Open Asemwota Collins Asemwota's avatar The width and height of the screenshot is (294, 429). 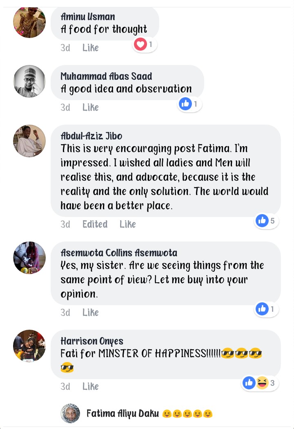coord(29,258)
